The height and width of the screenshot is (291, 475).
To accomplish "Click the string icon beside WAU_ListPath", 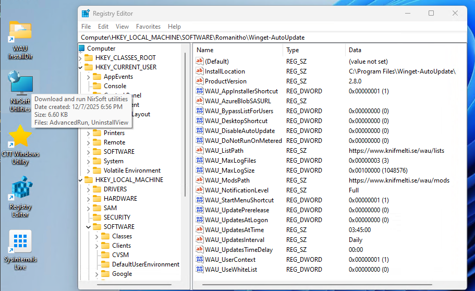I will 199,150.
